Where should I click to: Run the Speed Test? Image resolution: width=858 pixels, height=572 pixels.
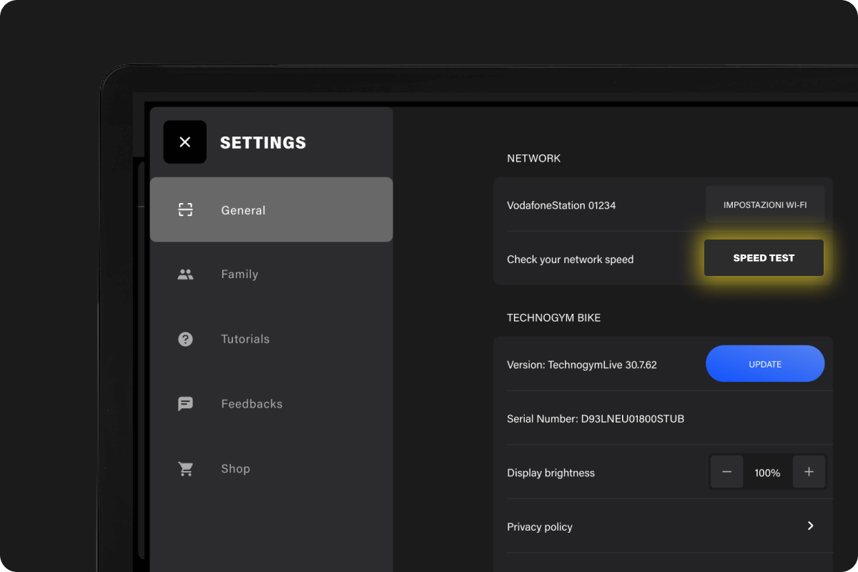click(x=764, y=258)
